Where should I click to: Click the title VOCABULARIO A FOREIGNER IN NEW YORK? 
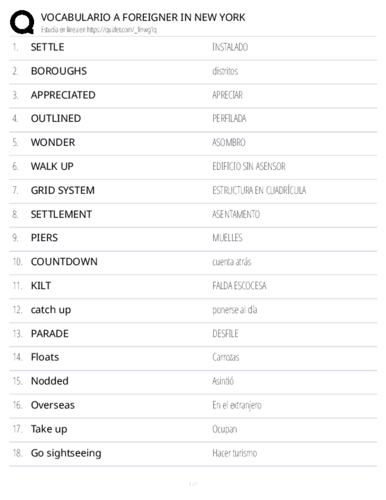[143, 18]
